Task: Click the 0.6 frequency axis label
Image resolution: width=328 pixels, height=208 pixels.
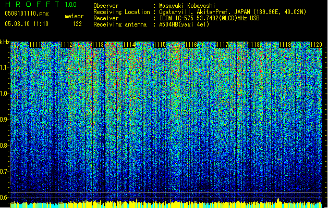Action: tap(5, 197)
